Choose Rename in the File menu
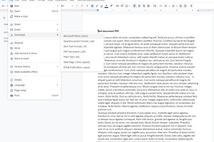This screenshot has height=142, width=214. [34, 43]
